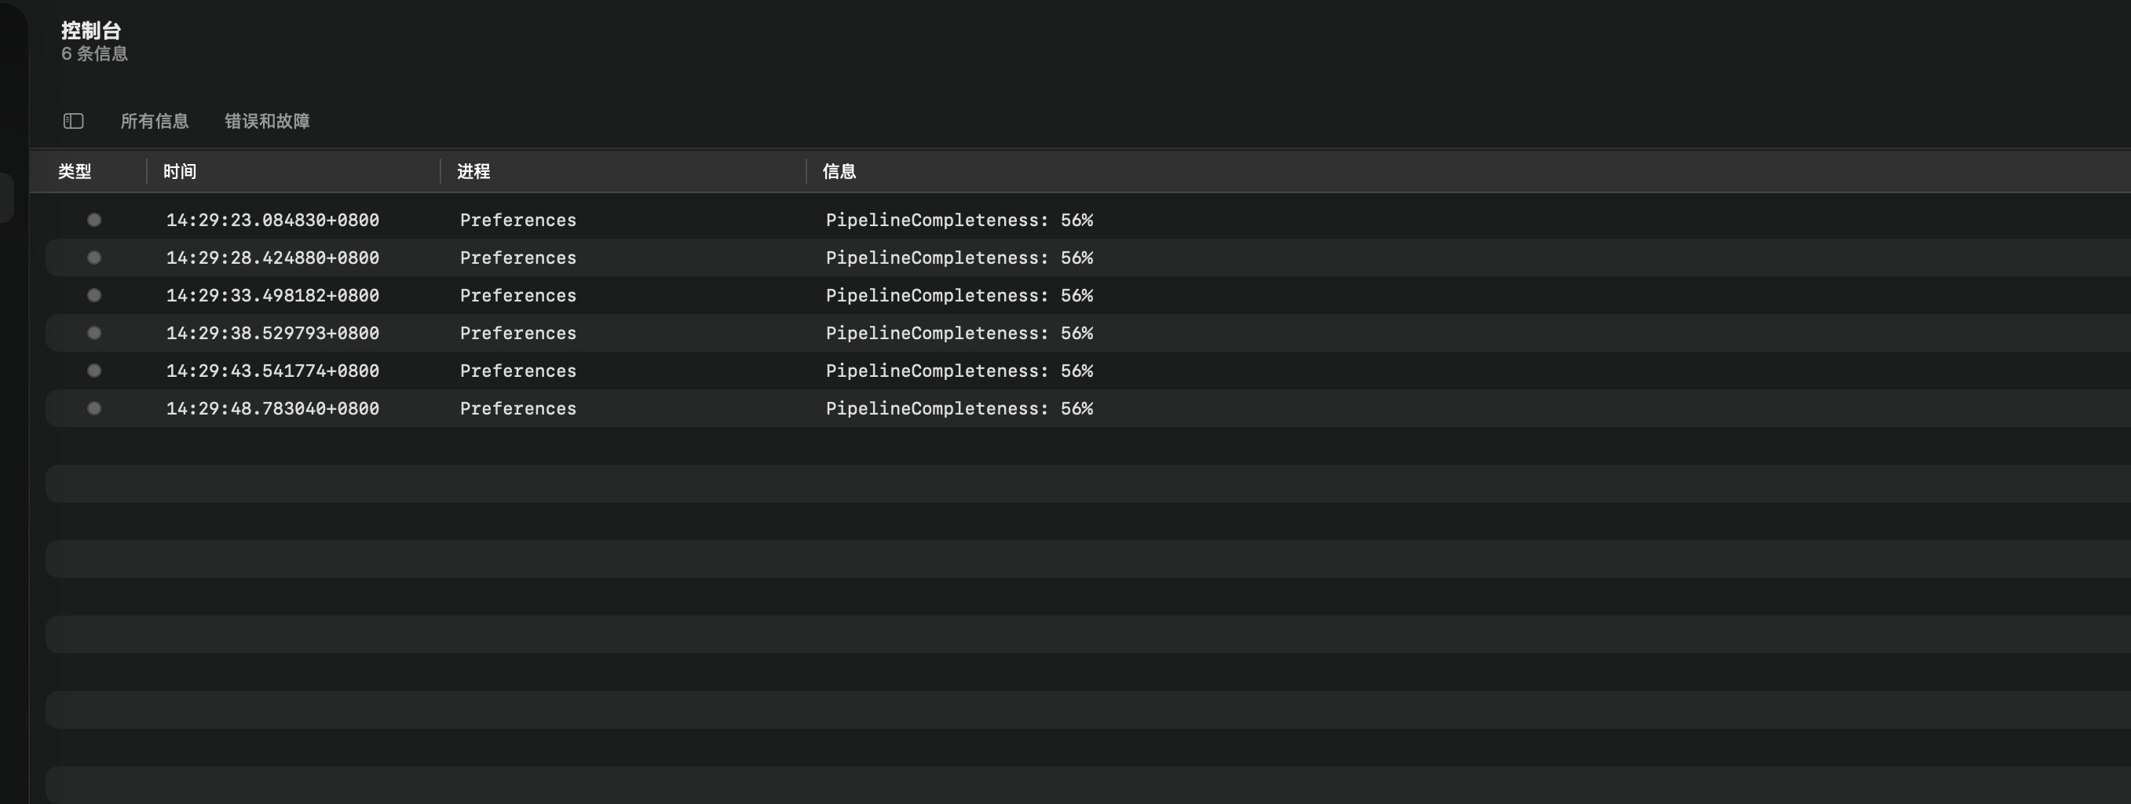Click PipelineCompleteness message in 14:29:33 row

point(959,295)
